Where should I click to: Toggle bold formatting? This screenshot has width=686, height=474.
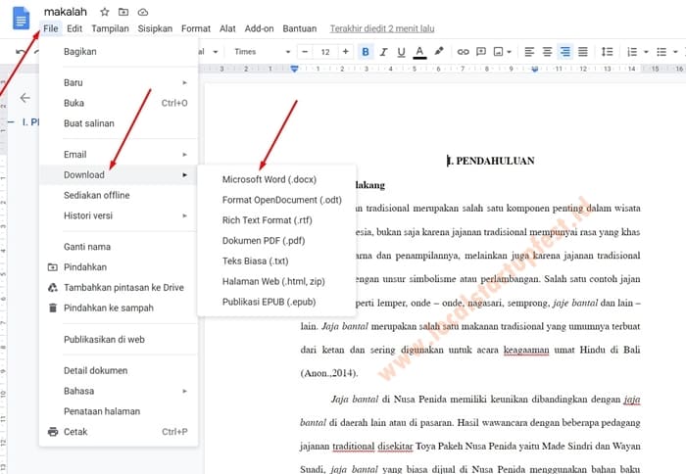point(366,52)
